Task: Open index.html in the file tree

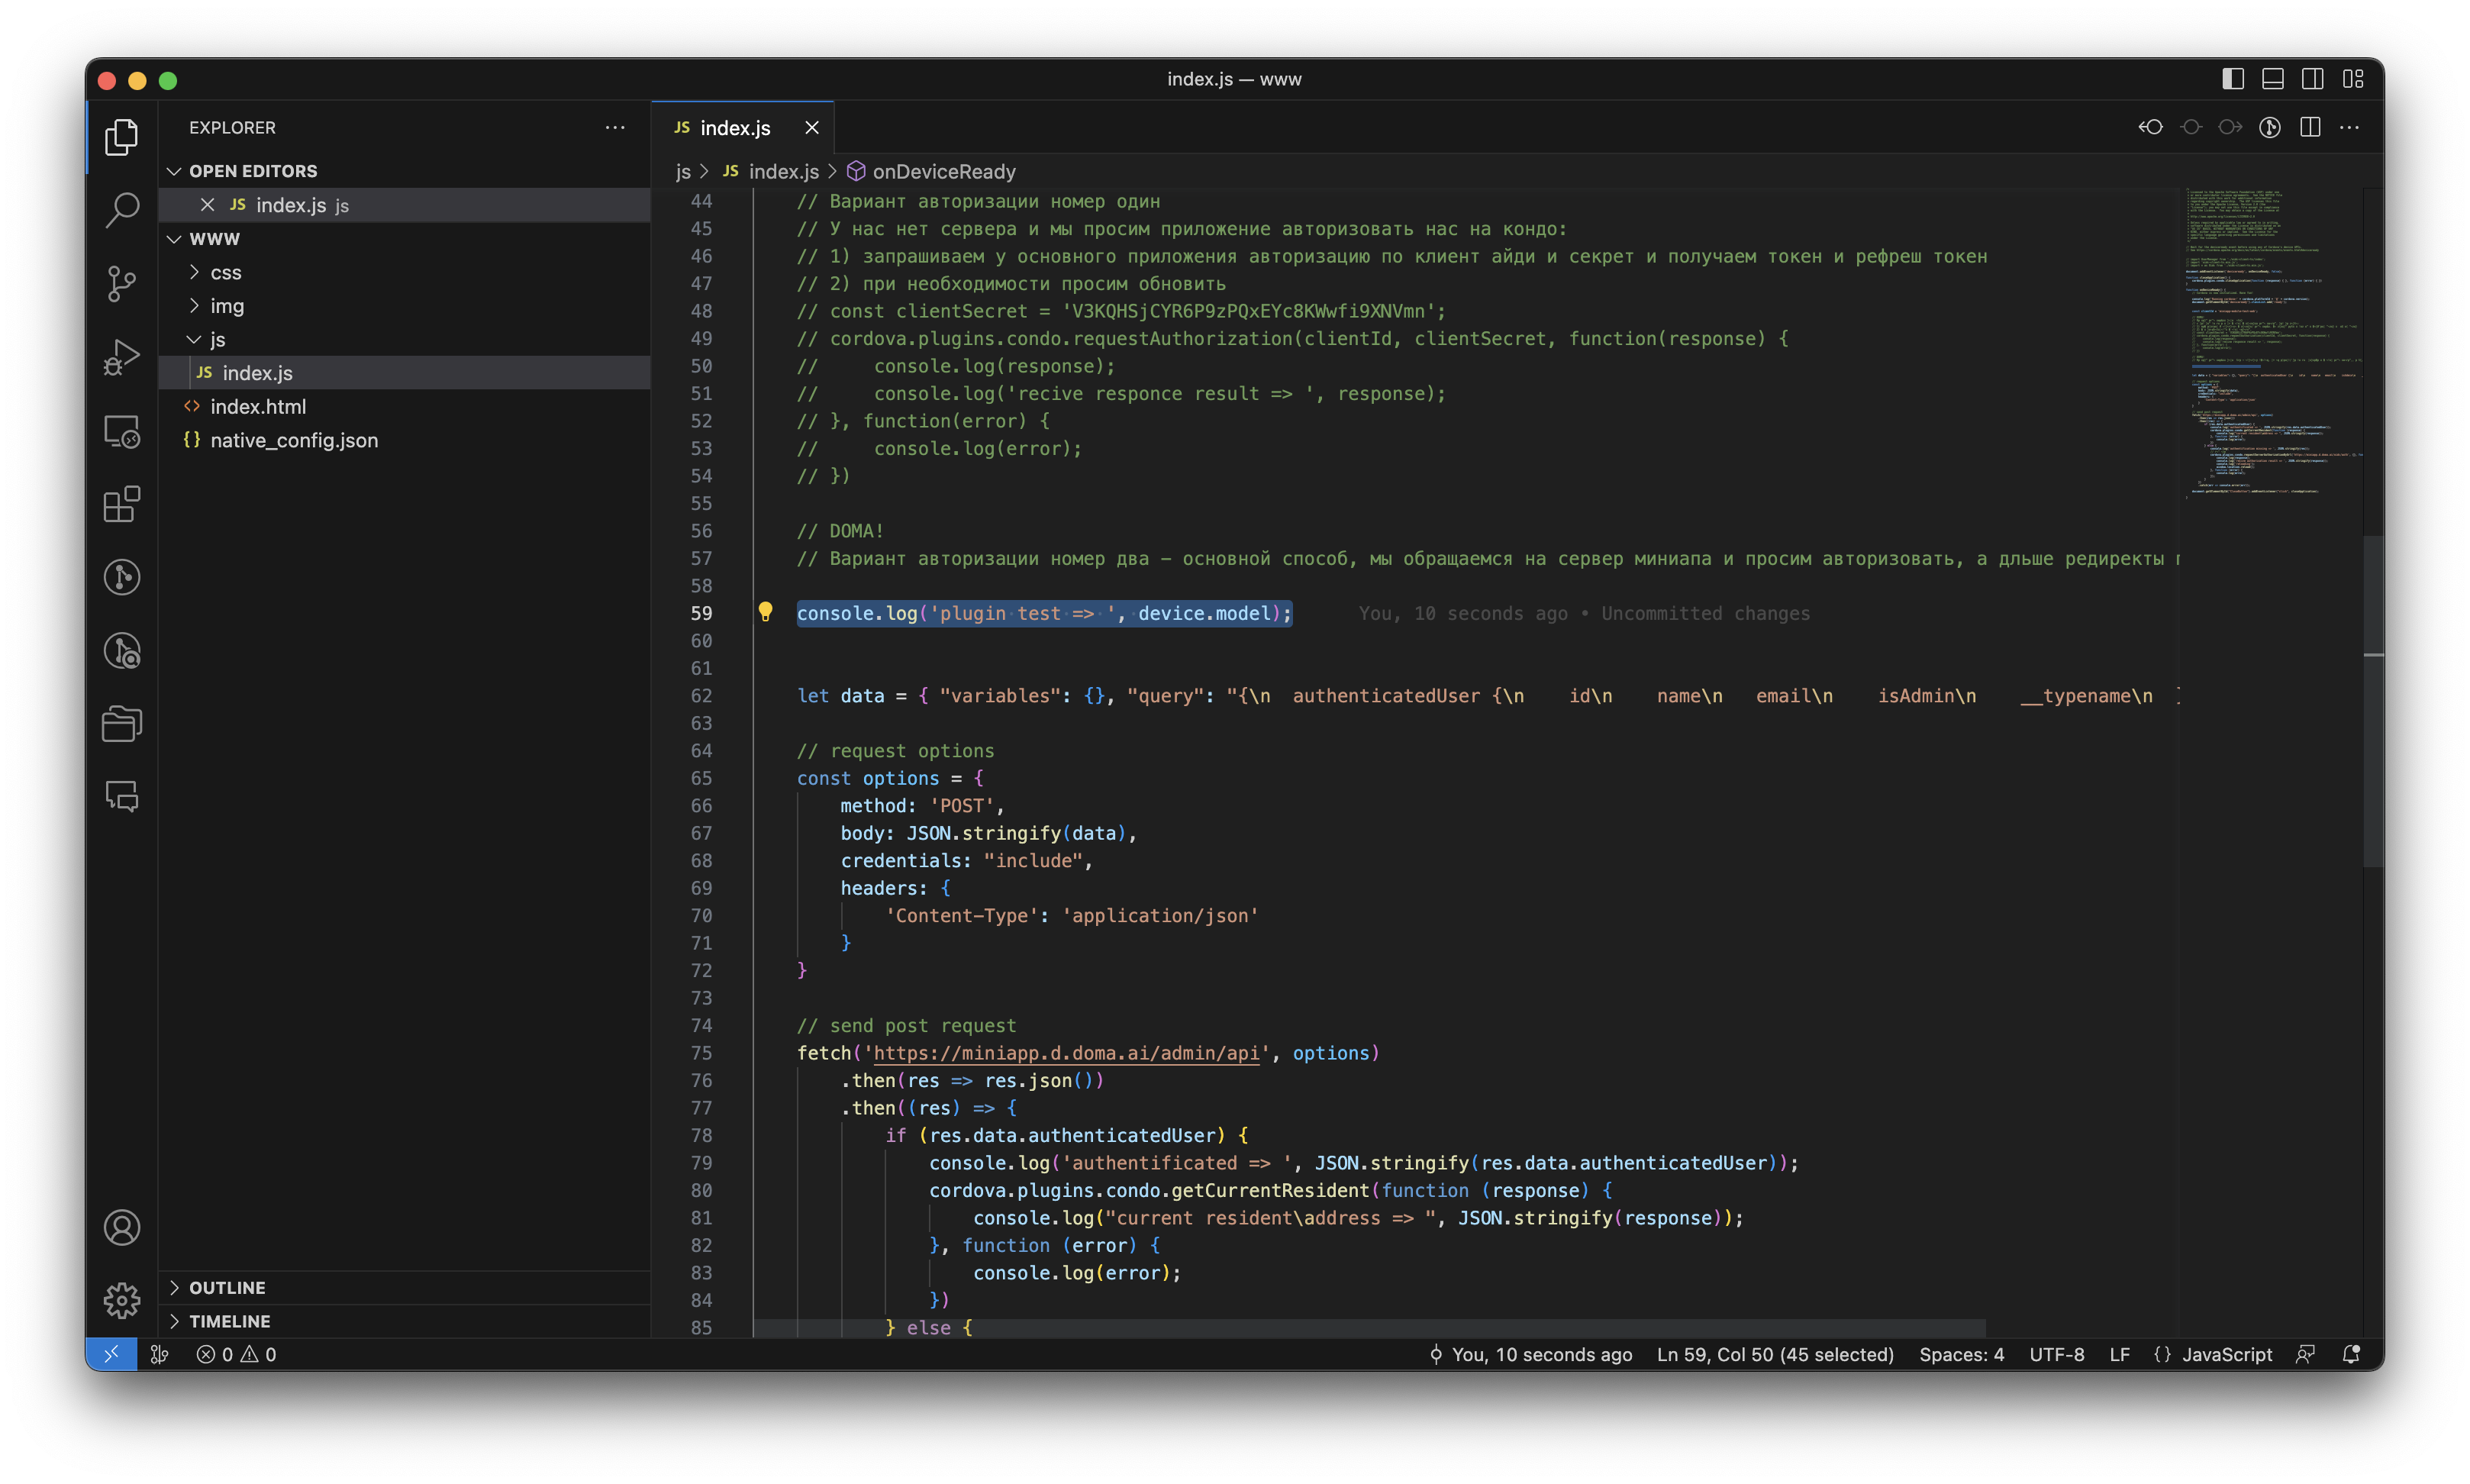Action: 258,407
